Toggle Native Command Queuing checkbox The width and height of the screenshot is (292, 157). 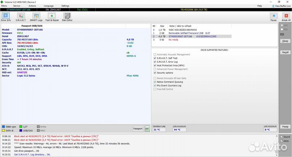pos(155,82)
